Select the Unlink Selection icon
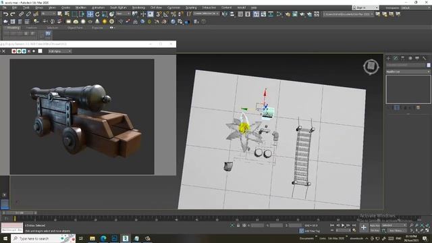This screenshot has width=432, height=243. click(28, 14)
